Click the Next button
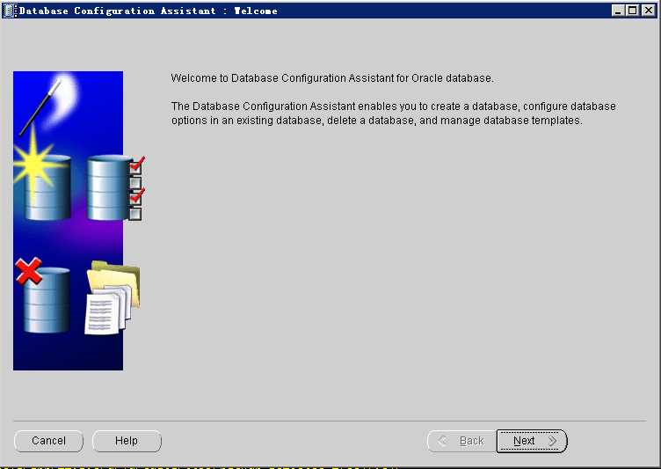The image size is (661, 469). click(532, 441)
